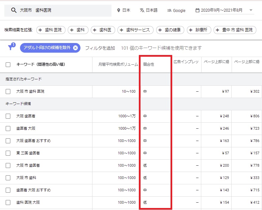Click the ¥412 bid value

pos(255,202)
